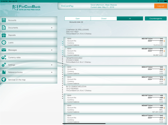Click the Current date: May 21, 2016 text
Image resolution: width=168 pixels, height=125 pixels.
[x=102, y=7]
